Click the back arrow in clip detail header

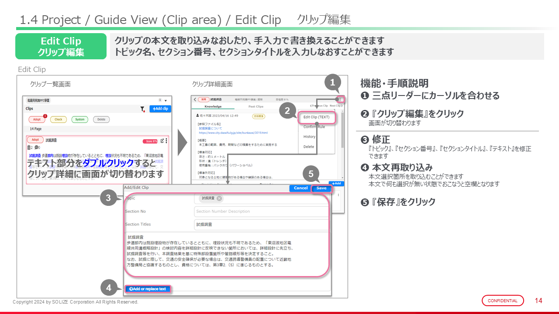[195, 100]
